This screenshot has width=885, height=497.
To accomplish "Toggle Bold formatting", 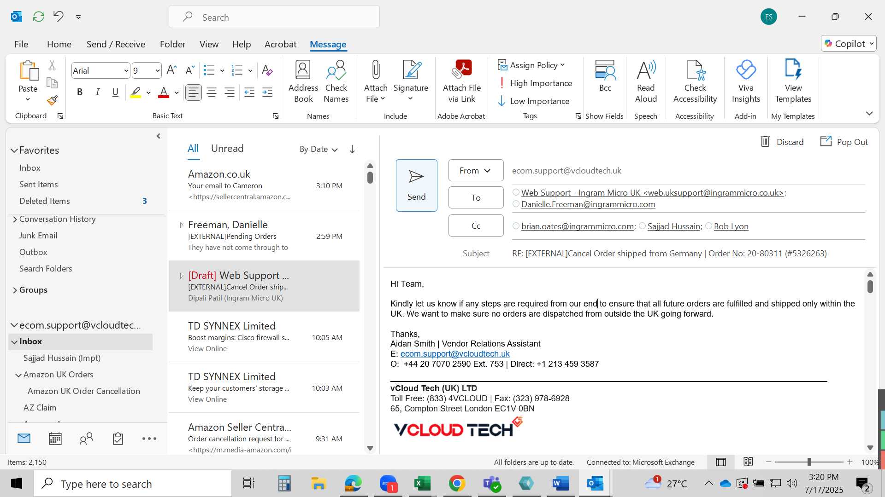I will pyautogui.click(x=80, y=92).
